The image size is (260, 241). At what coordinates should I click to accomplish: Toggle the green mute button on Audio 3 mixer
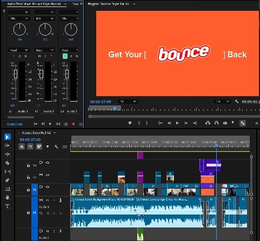(x=65, y=56)
